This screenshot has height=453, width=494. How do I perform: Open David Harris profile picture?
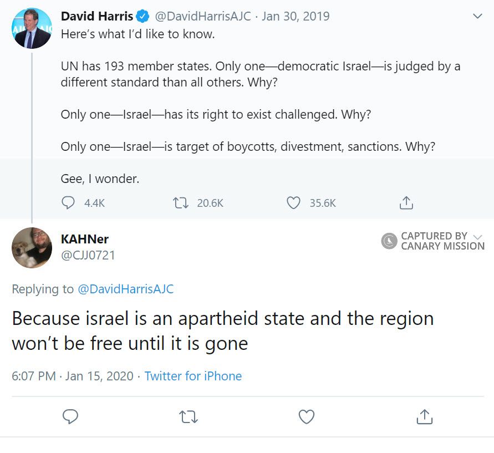[x=32, y=29]
